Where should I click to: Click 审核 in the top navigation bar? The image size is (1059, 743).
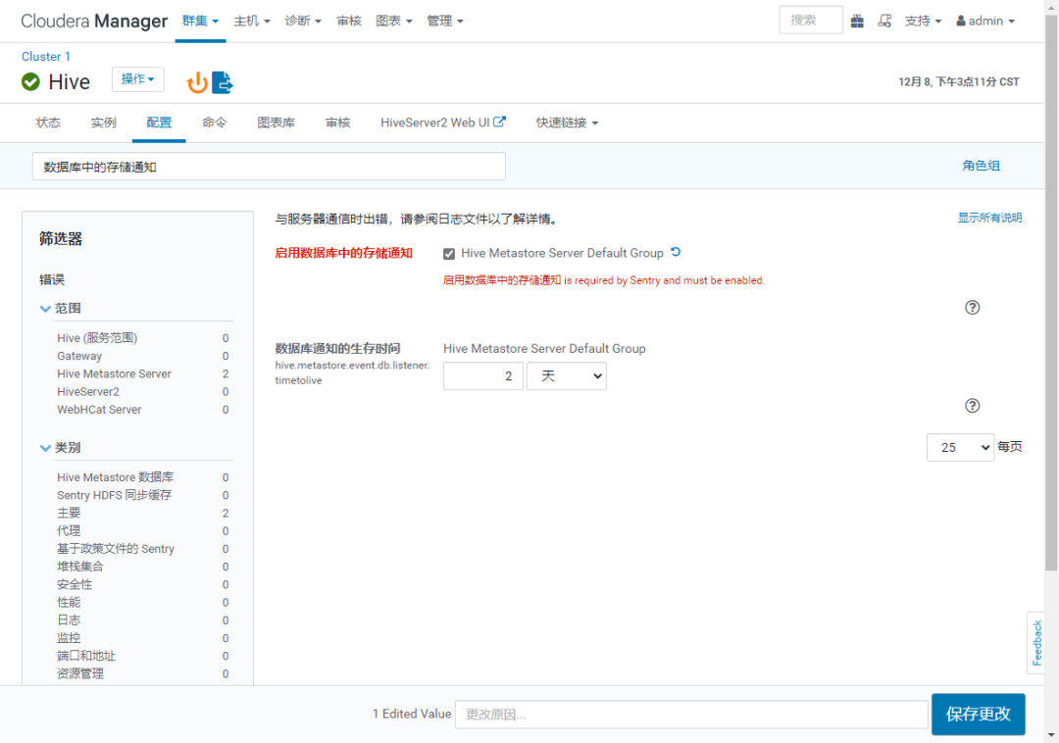click(349, 21)
